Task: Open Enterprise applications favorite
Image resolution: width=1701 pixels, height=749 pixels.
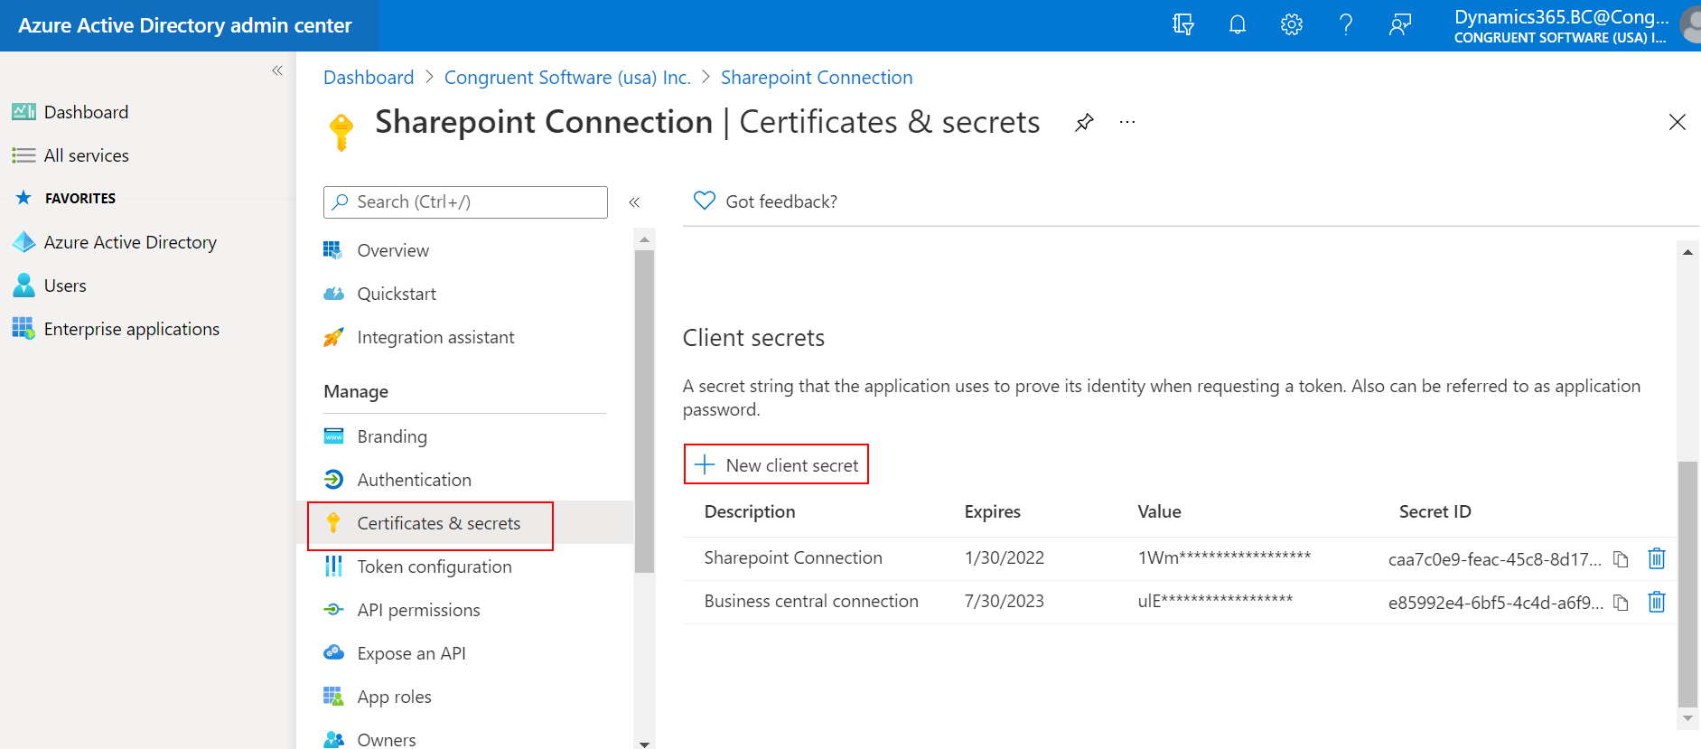Action: 132,329
